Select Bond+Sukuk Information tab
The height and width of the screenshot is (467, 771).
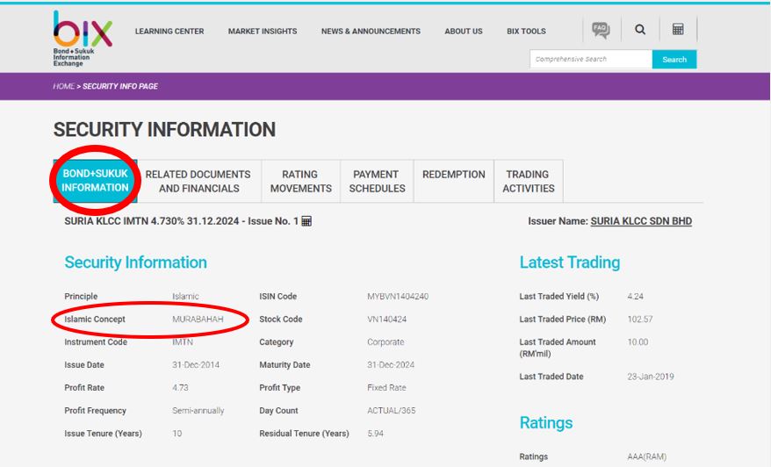95,181
